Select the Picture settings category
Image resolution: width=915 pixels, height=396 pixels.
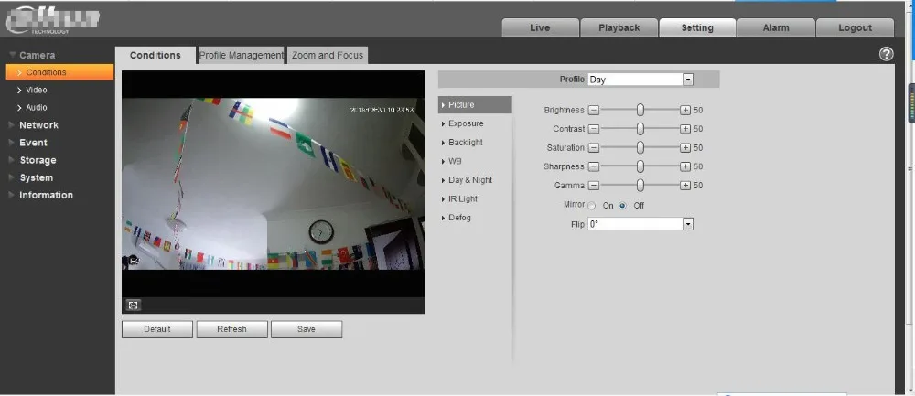(x=475, y=104)
